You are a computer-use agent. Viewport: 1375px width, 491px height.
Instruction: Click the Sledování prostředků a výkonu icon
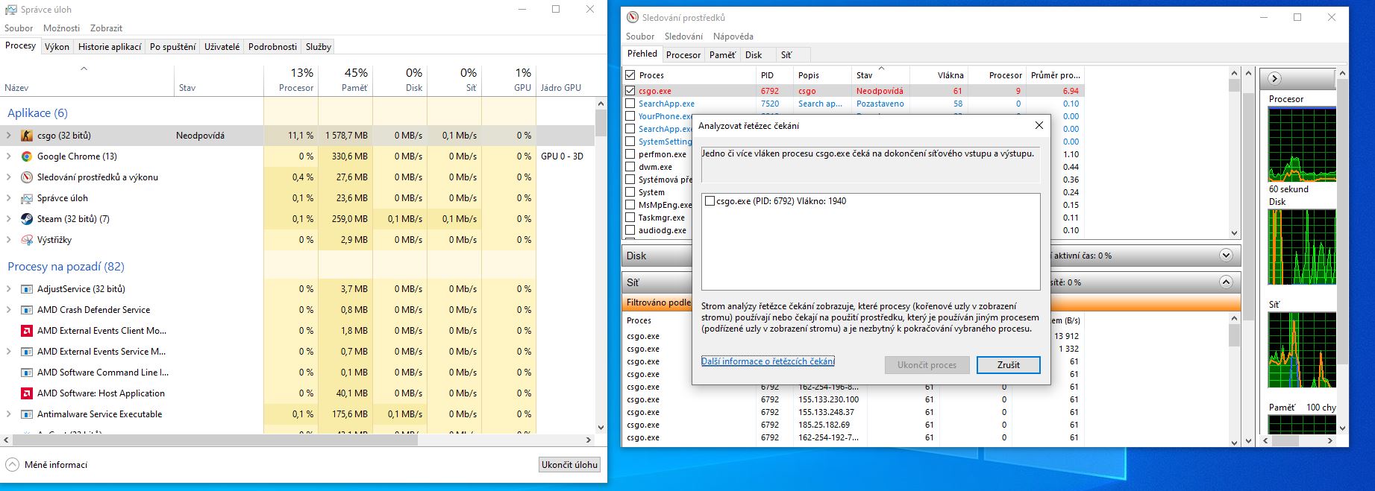(x=27, y=177)
